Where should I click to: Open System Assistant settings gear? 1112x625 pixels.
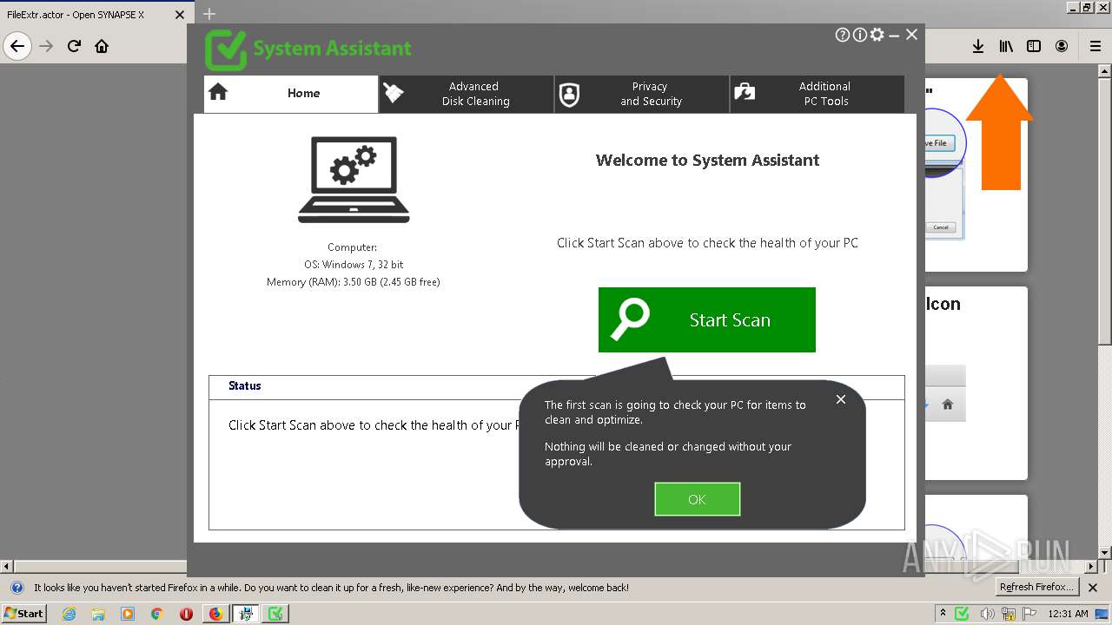[x=877, y=35]
